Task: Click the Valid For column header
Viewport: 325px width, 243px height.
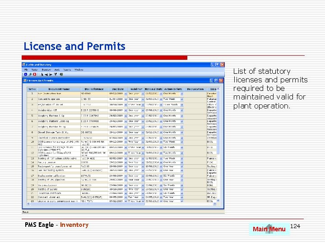Action: pyautogui.click(x=136, y=89)
